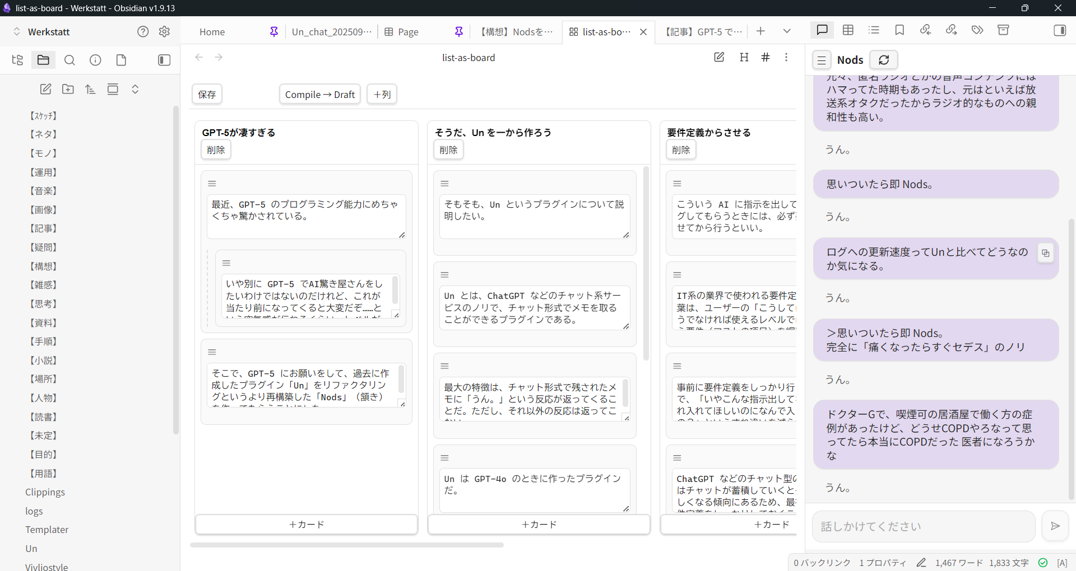Switch to the 【記事】GPT-5 tab
The height and width of the screenshot is (571, 1076).
pos(703,32)
